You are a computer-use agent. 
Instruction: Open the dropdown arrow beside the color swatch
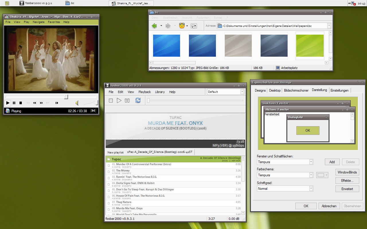click(326, 175)
